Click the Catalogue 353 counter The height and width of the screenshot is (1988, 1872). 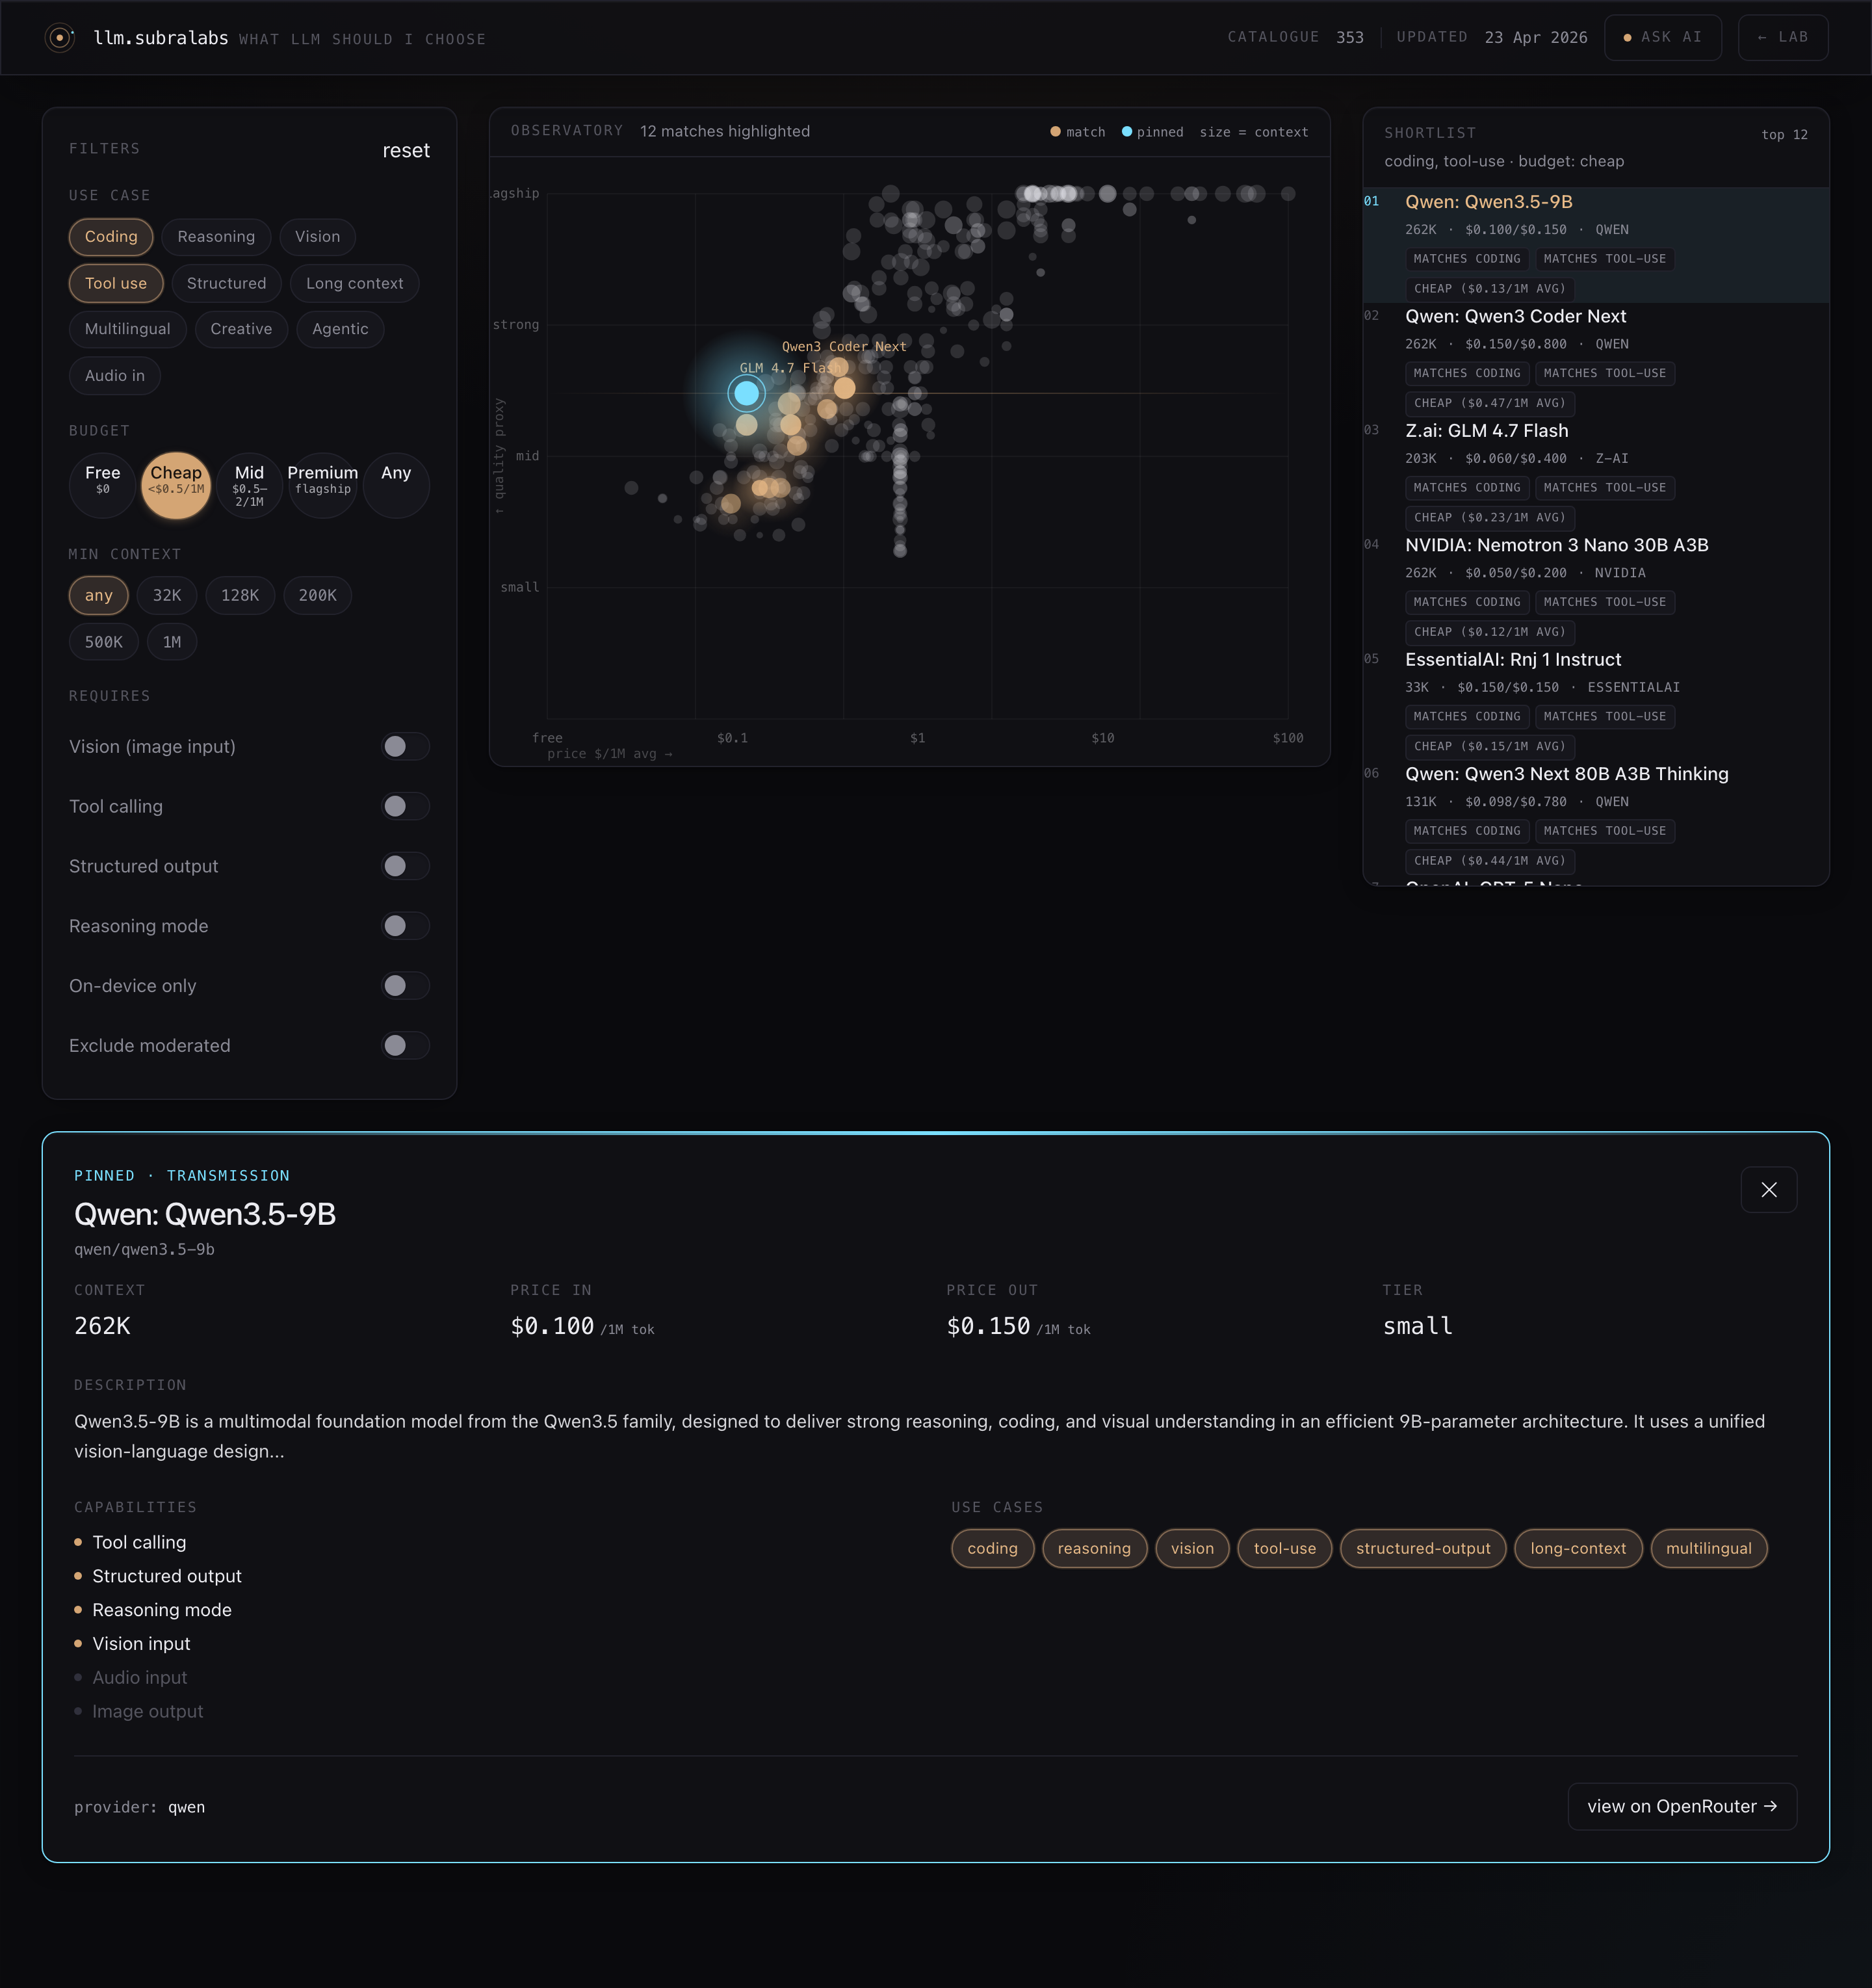pos(1295,37)
